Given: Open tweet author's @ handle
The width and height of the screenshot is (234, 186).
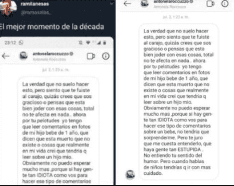Looking at the screenshot, I should point(36,13).
